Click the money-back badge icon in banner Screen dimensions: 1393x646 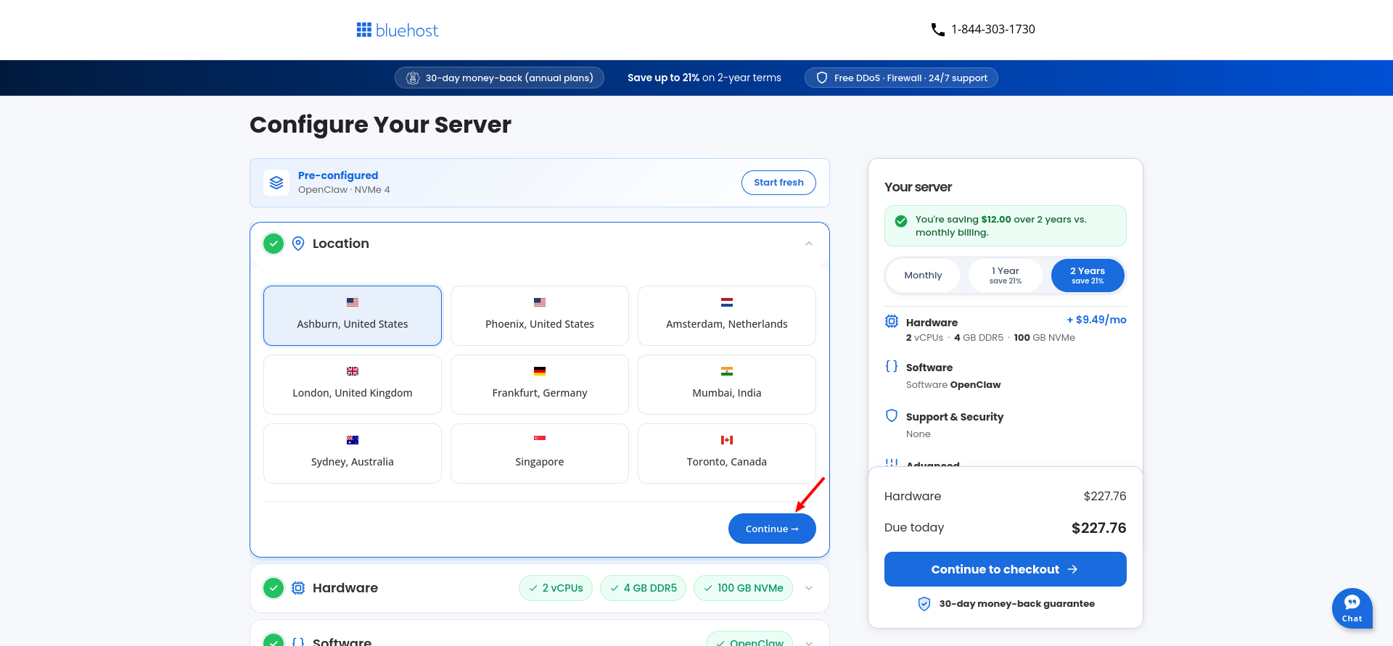pyautogui.click(x=413, y=78)
